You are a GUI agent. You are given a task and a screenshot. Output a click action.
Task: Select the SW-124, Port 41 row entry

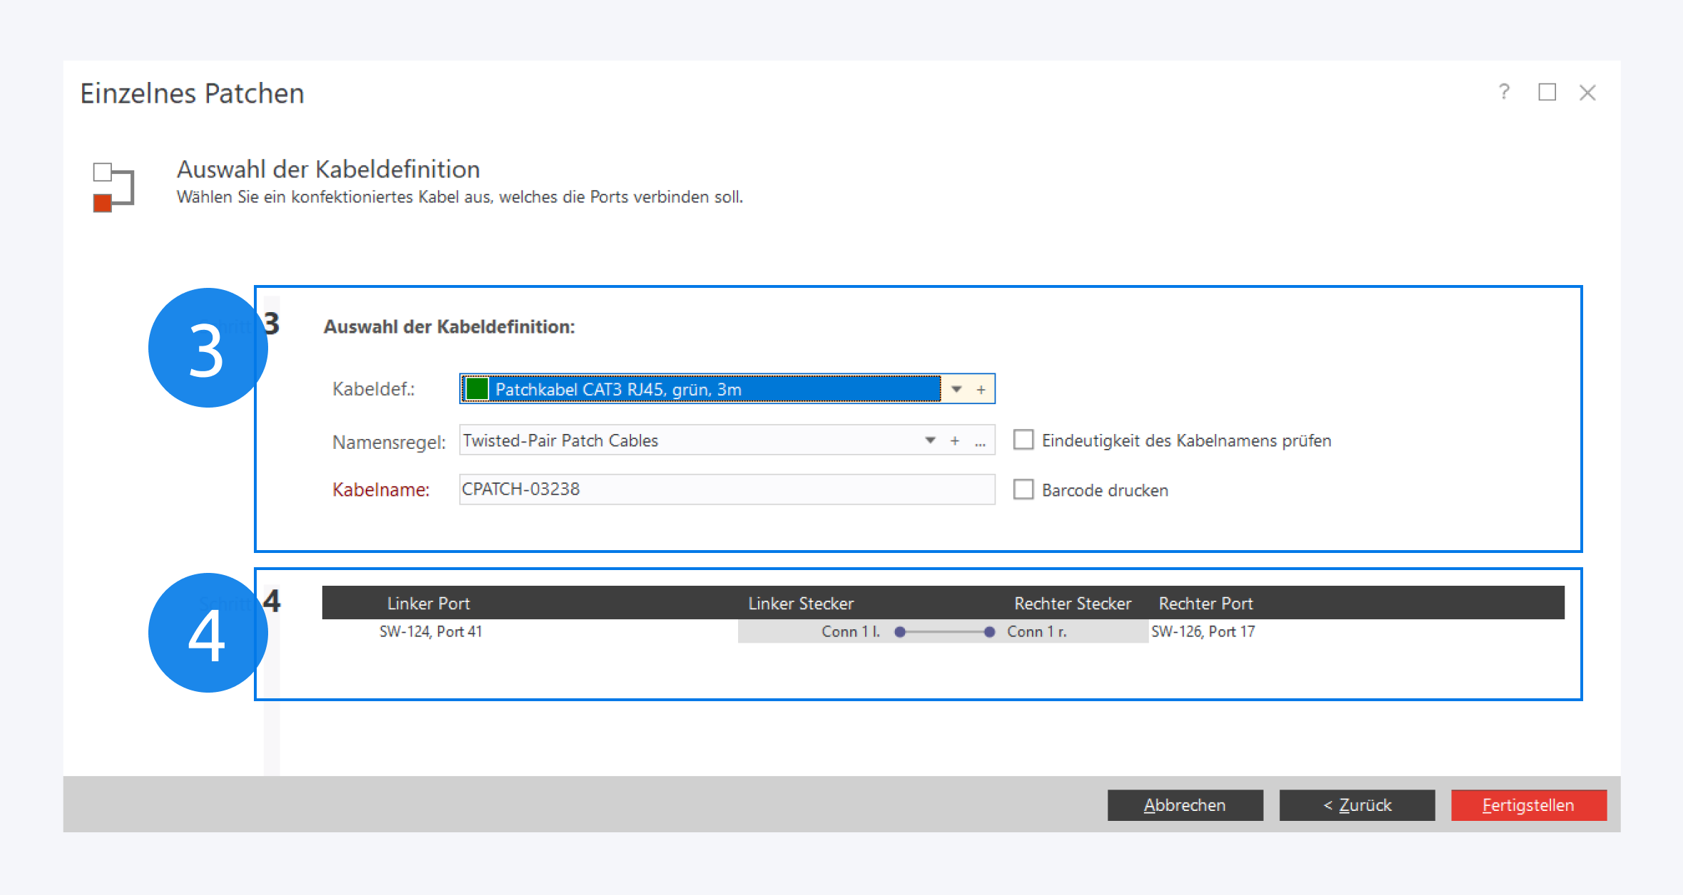pos(431,632)
